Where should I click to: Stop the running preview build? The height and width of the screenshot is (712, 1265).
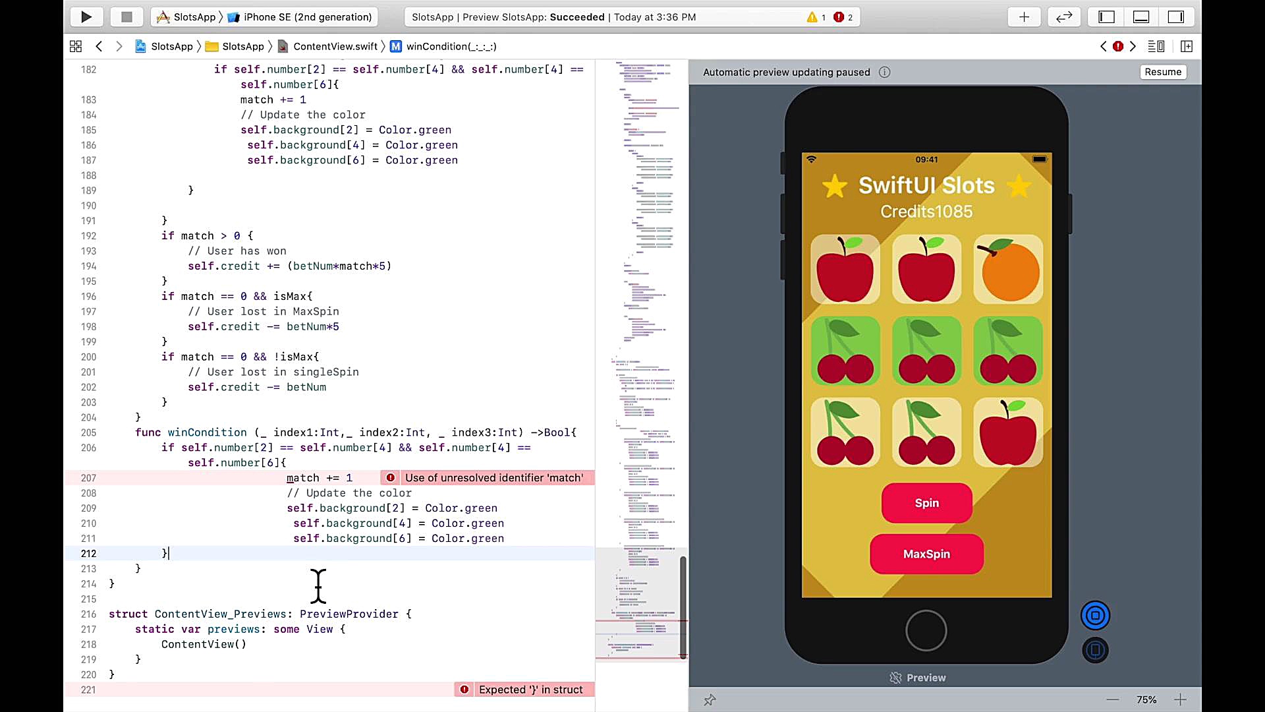click(x=126, y=16)
